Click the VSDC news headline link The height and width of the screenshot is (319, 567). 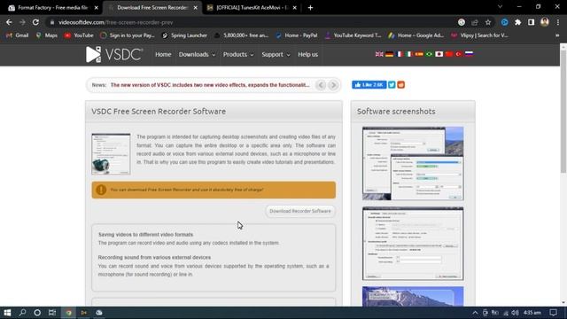coord(210,85)
